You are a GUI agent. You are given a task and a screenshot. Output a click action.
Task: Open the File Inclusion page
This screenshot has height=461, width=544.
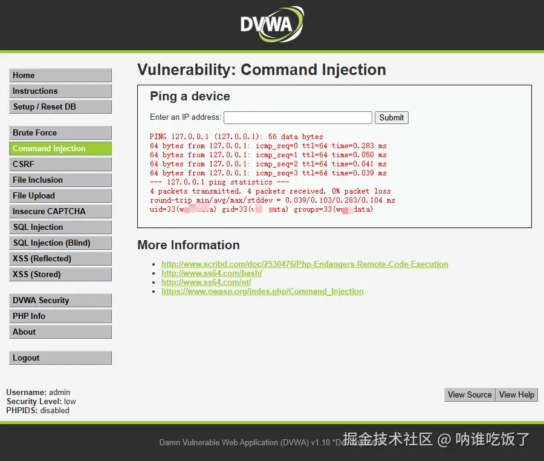60,180
